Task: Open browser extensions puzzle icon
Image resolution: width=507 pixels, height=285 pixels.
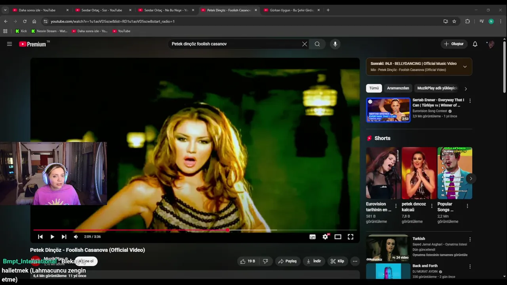Action: click(467, 21)
